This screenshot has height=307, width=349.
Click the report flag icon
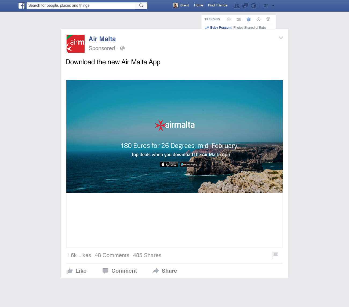[275, 255]
